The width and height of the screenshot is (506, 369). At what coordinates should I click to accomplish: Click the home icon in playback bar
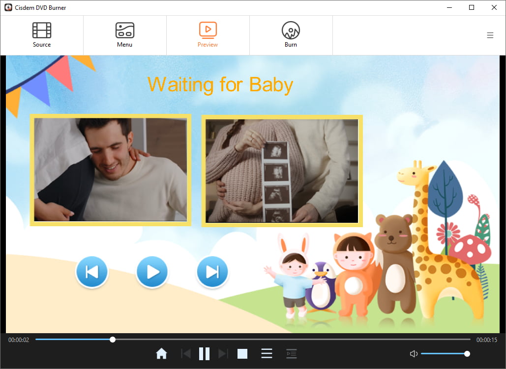[x=161, y=353]
